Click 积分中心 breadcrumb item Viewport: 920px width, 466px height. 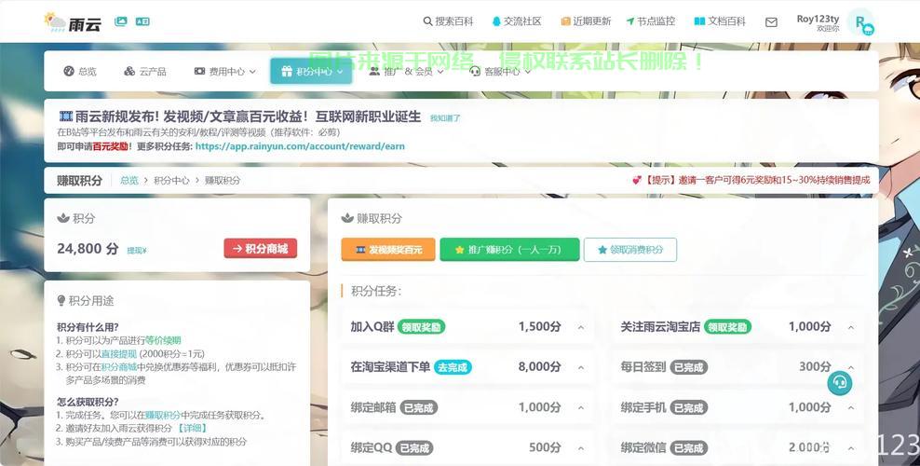click(171, 181)
